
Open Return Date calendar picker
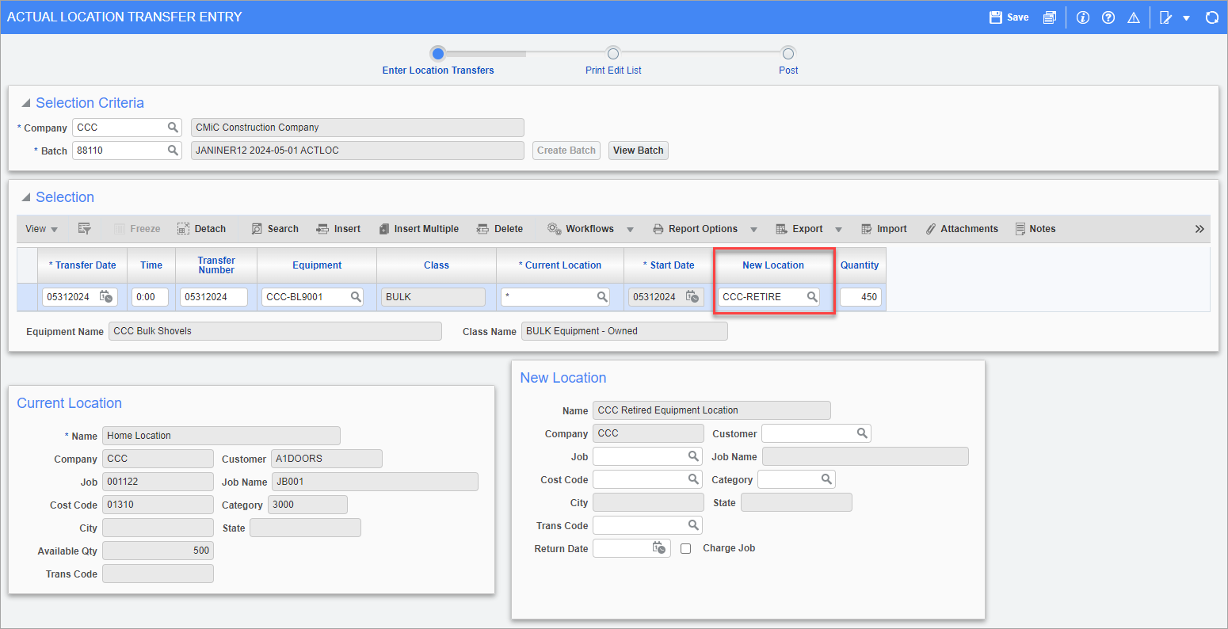point(658,548)
